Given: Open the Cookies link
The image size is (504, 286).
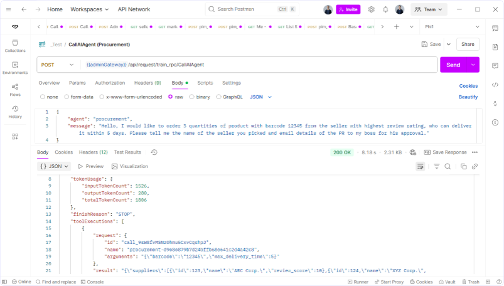Looking at the screenshot, I should (468, 86).
